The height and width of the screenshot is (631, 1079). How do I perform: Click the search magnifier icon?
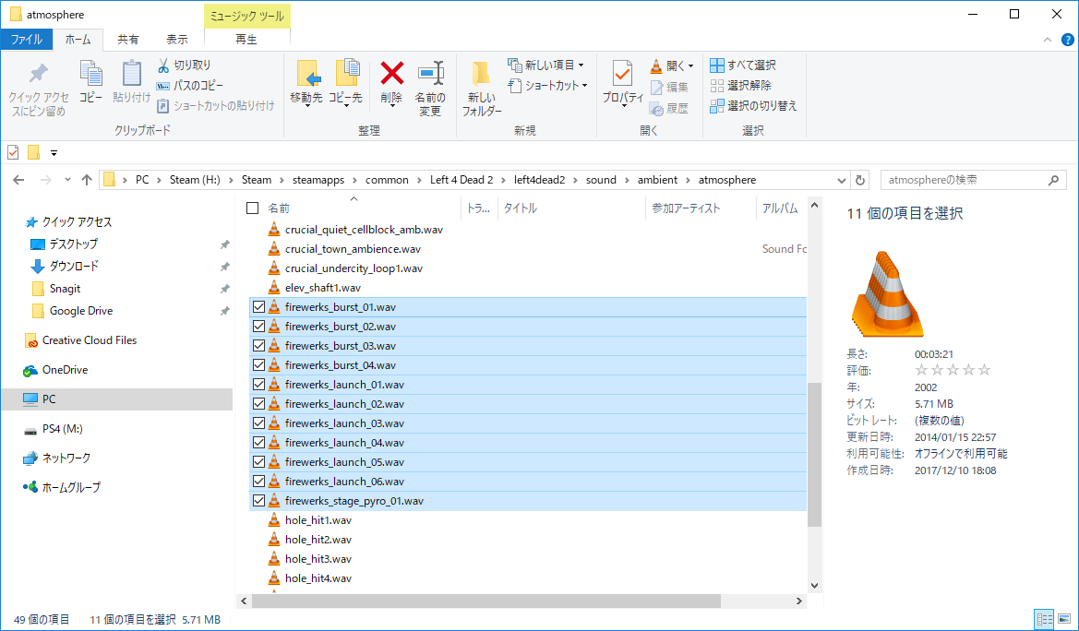[1053, 180]
